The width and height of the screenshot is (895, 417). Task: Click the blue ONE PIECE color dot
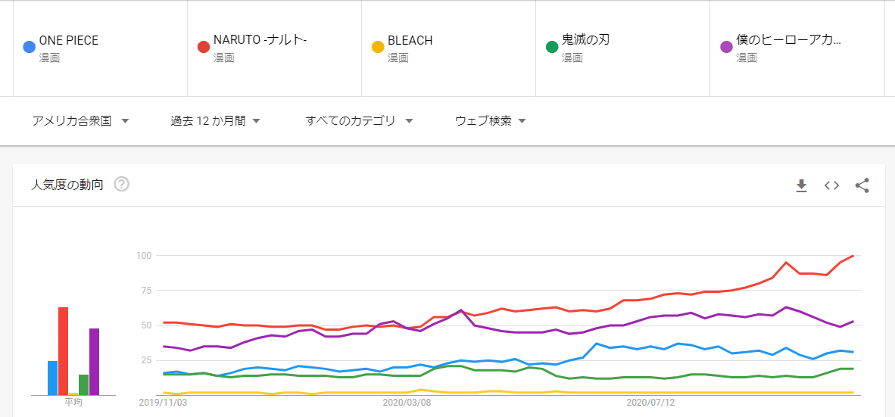tap(30, 47)
